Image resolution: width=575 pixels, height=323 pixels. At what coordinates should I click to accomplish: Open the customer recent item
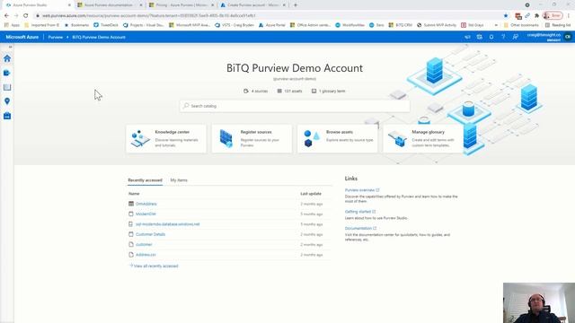(144, 245)
